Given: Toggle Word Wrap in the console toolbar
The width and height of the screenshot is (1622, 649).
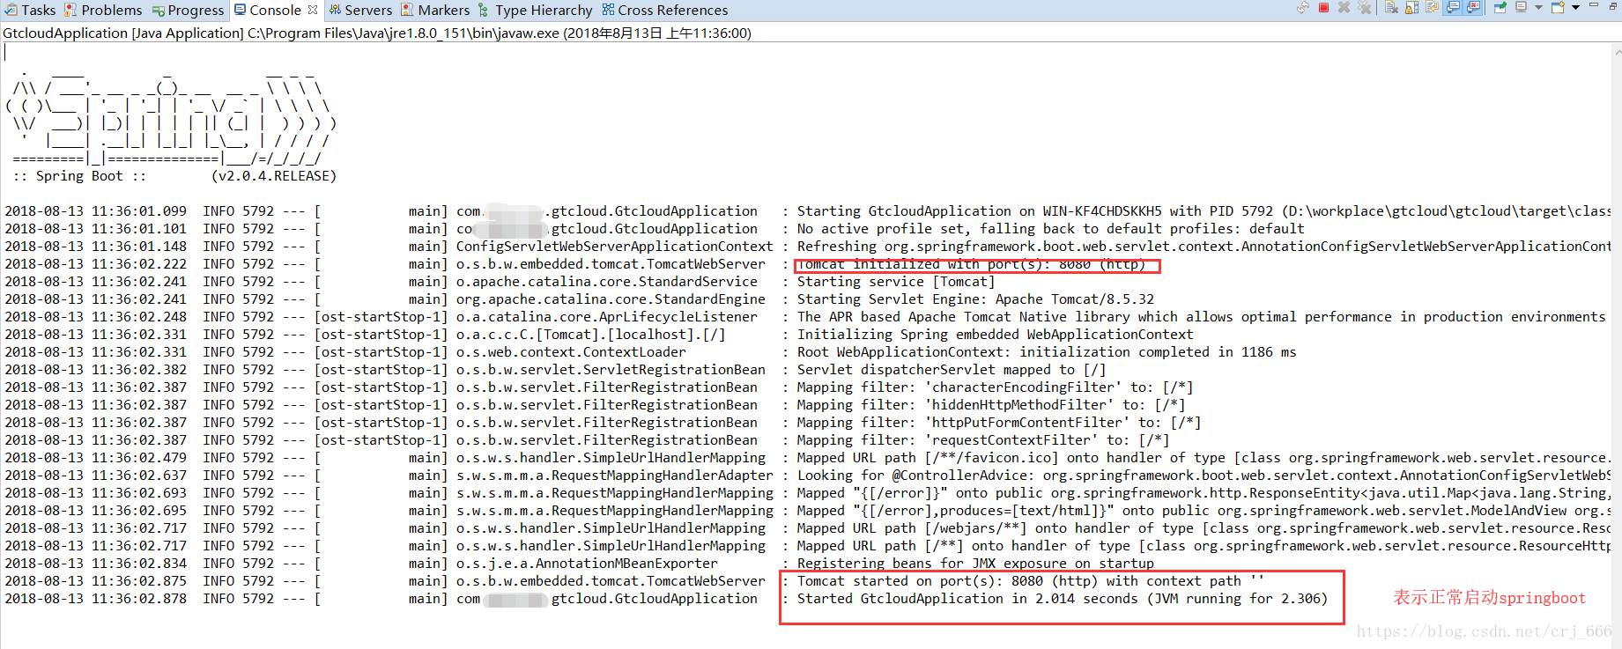Looking at the screenshot, I should click(1432, 7).
